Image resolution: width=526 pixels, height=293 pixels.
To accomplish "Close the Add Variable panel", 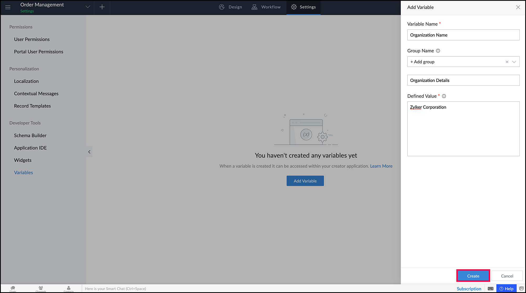I will pos(518,7).
